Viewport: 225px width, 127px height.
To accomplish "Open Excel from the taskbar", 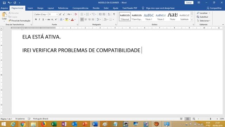I will click(x=54, y=124).
